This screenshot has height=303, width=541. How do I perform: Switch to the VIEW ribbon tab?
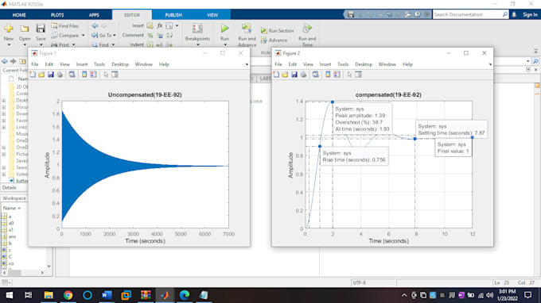pyautogui.click(x=212, y=15)
